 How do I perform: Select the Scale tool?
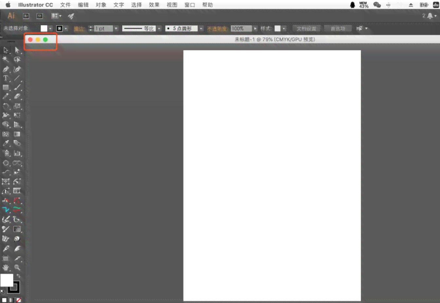click(x=17, y=106)
